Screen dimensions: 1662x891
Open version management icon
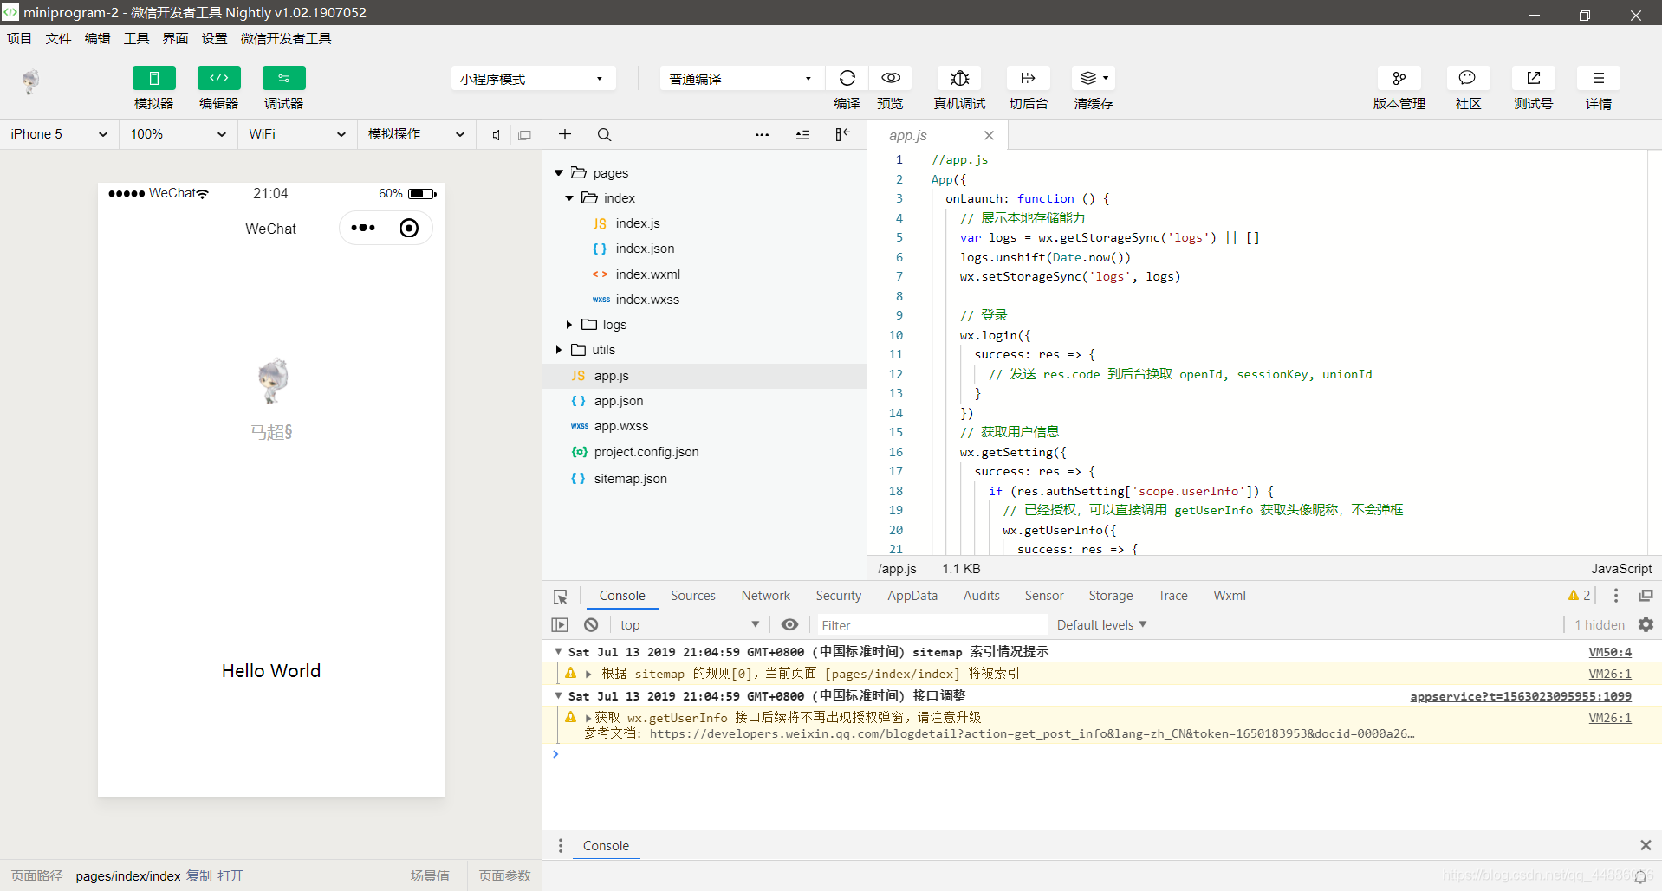tap(1399, 78)
